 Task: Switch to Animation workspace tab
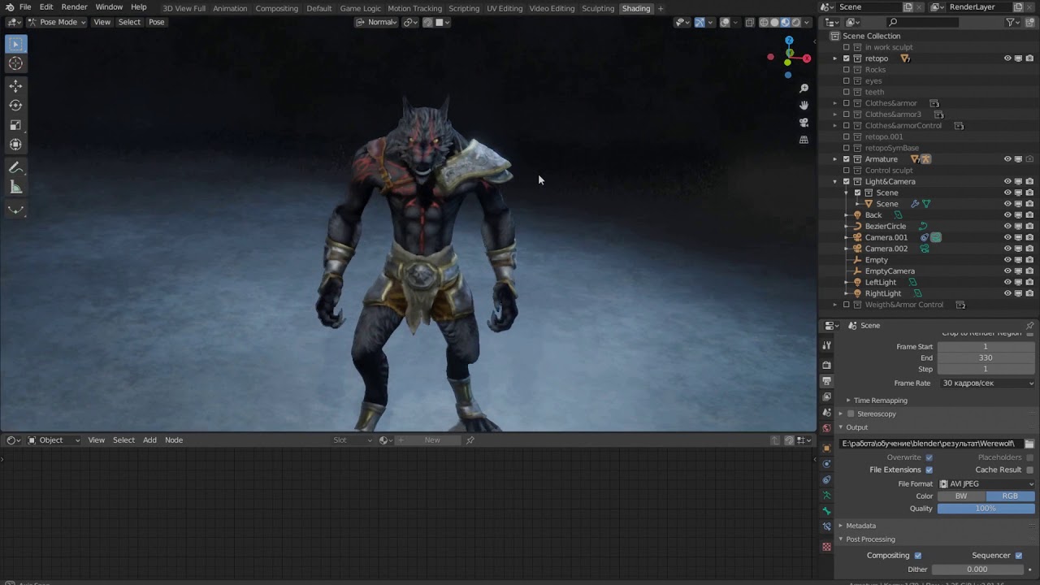click(230, 8)
